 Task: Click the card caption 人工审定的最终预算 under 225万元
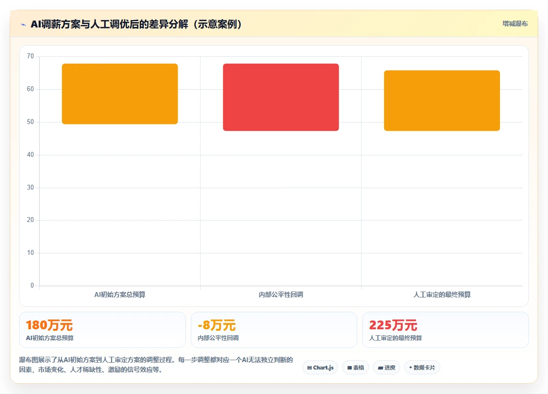(396, 338)
